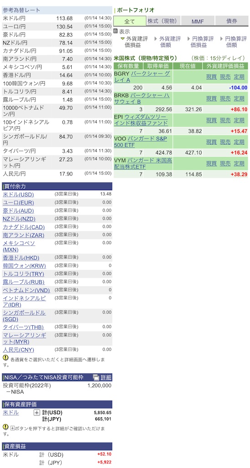250x468 pixels.
Task: Click 現売 for VYM
Action: click(225, 164)
